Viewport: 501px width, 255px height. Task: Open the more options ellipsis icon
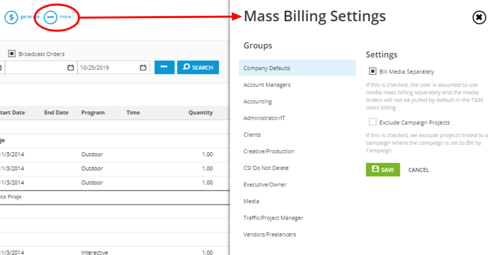(50, 17)
